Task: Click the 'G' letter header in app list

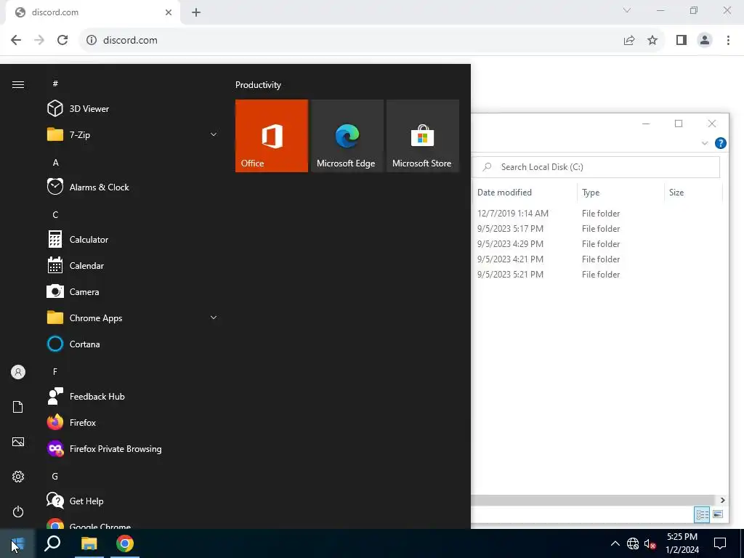Action: click(55, 476)
